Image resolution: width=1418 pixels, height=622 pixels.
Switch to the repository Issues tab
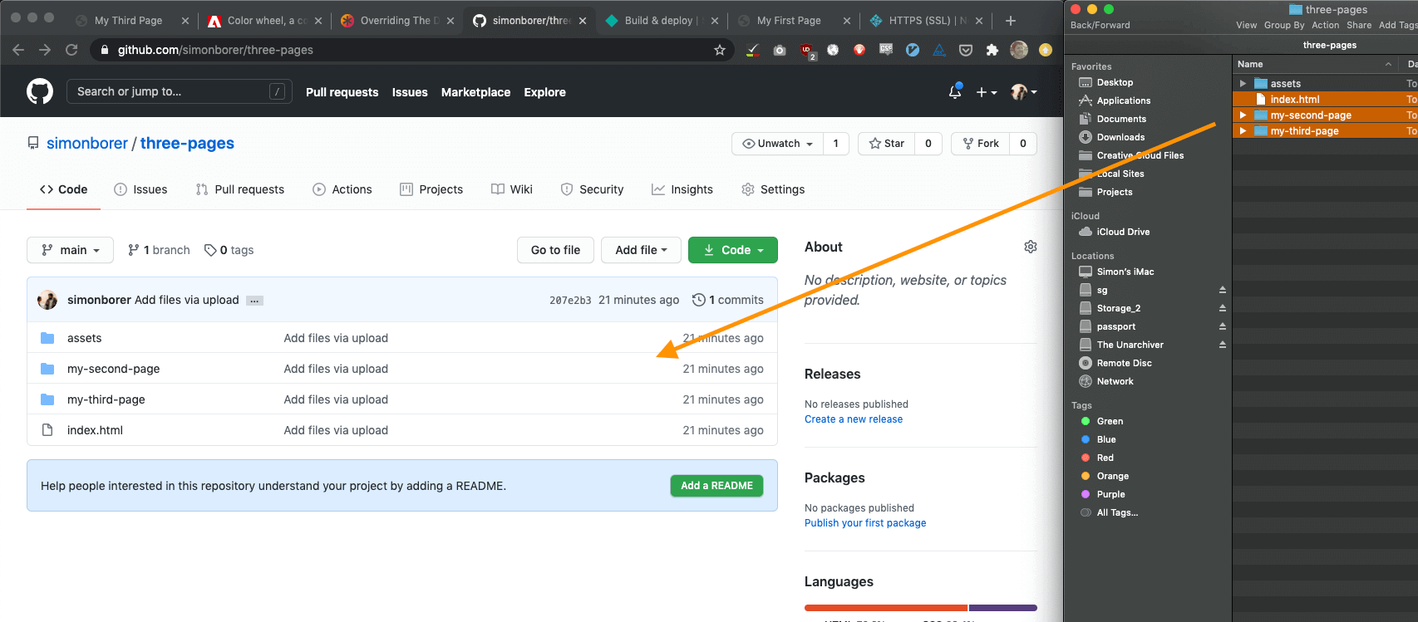pyautogui.click(x=140, y=189)
